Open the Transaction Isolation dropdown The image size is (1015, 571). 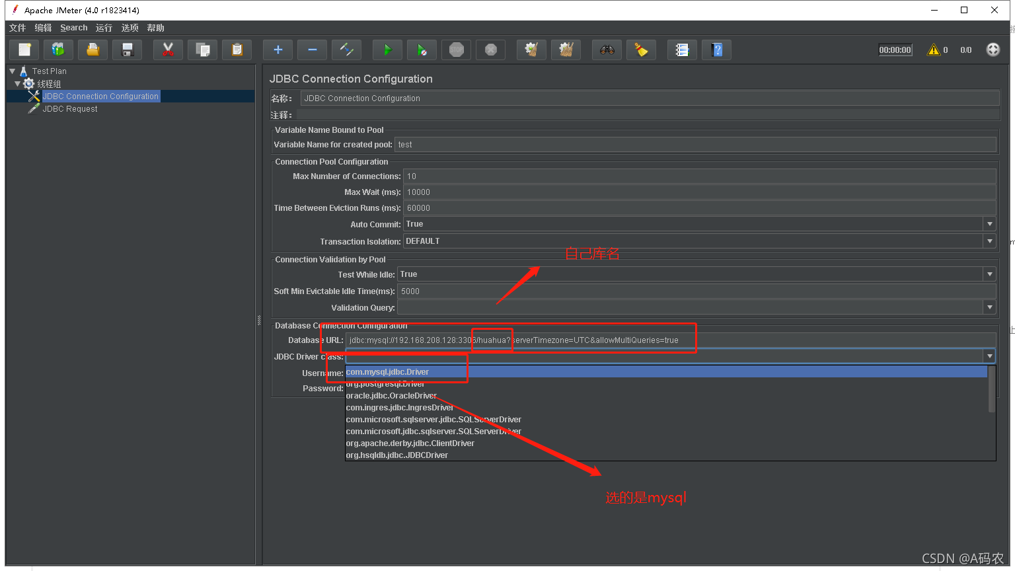(x=989, y=241)
